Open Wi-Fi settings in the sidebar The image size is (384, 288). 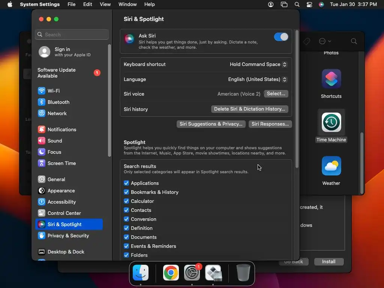click(69, 91)
